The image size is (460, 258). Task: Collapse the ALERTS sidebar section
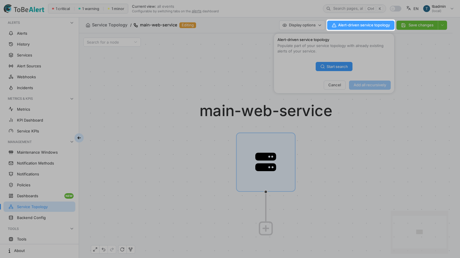(72, 23)
